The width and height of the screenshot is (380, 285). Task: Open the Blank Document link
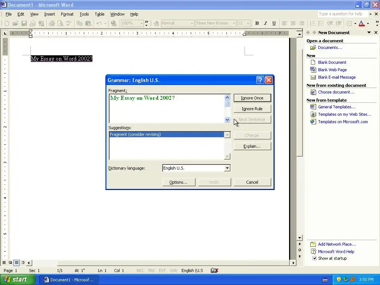click(332, 62)
